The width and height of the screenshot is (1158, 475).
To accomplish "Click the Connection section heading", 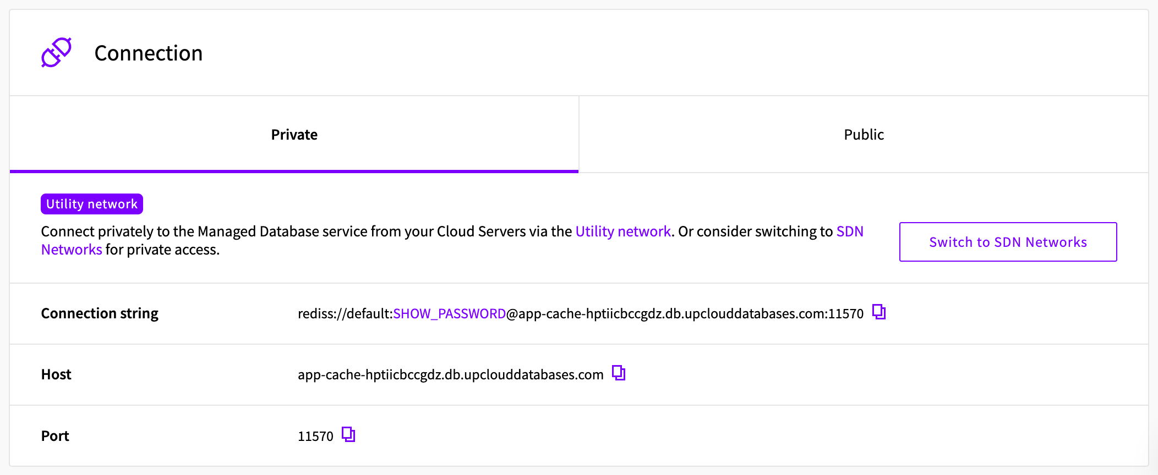I will 149,53.
